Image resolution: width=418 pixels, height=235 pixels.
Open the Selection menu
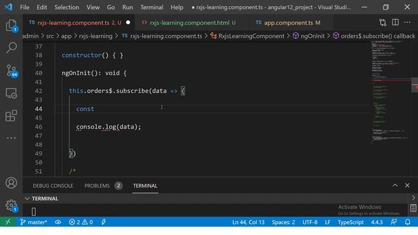[67, 7]
